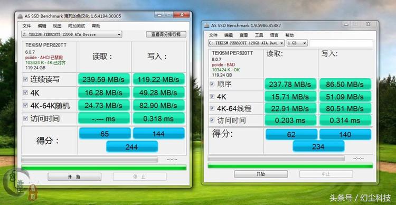396x205 pixels.
Task: Click the empty text field beside 1 GB dropdown
Action: tap(341, 43)
